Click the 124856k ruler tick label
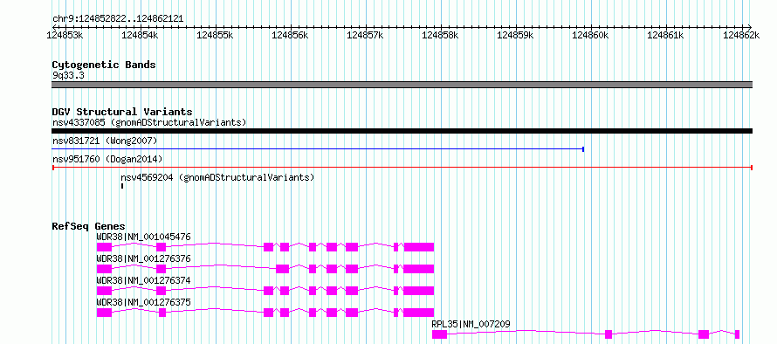 (x=290, y=35)
